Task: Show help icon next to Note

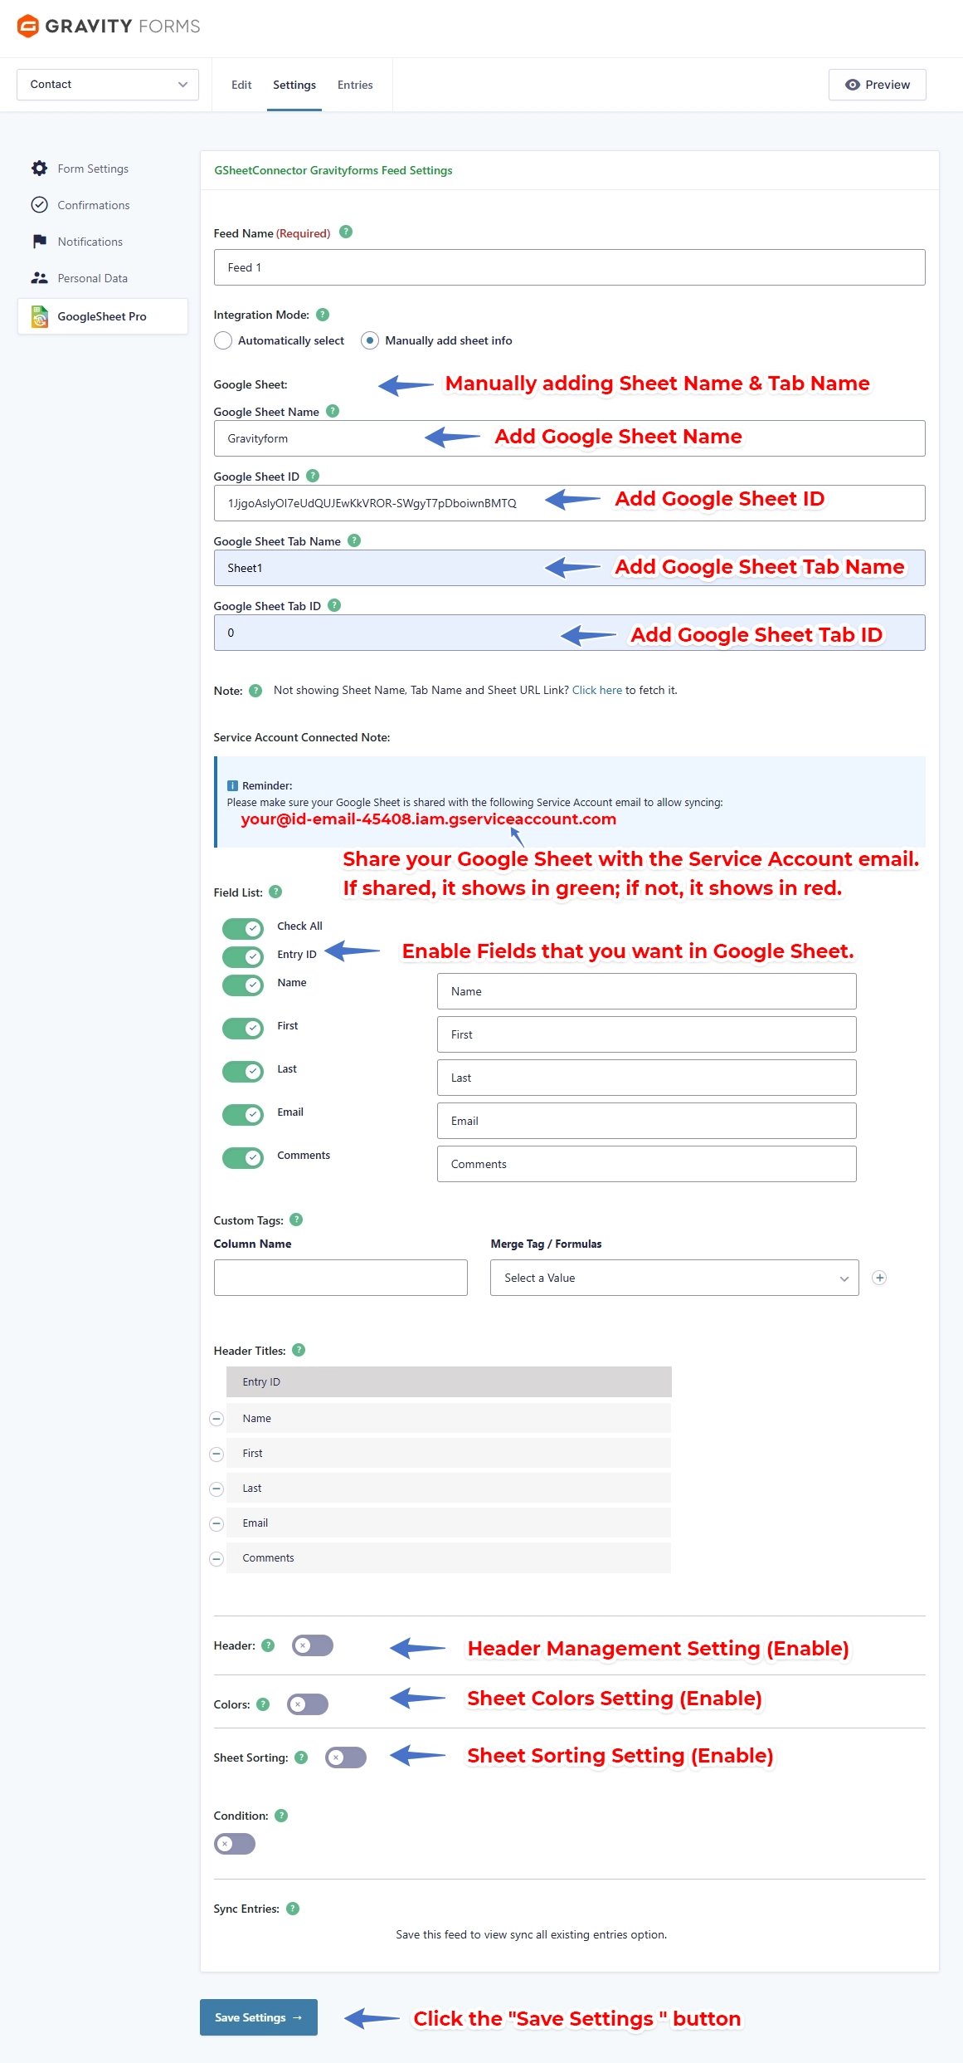Action: tap(255, 690)
